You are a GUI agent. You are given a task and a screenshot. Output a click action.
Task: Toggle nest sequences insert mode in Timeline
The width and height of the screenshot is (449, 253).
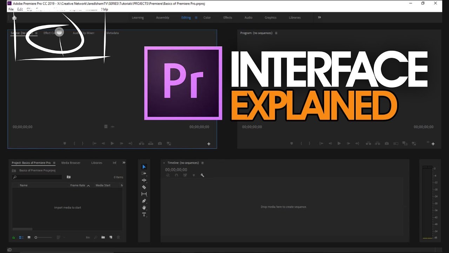[x=168, y=175]
